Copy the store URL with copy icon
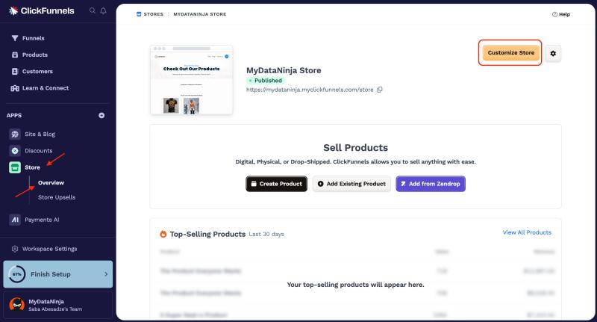 coord(380,90)
